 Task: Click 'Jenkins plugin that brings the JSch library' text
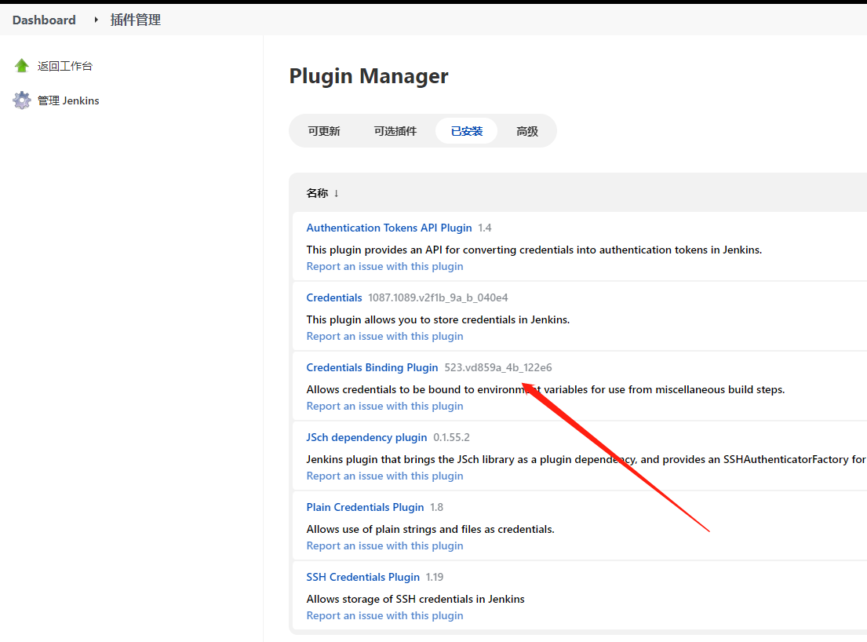click(x=586, y=459)
